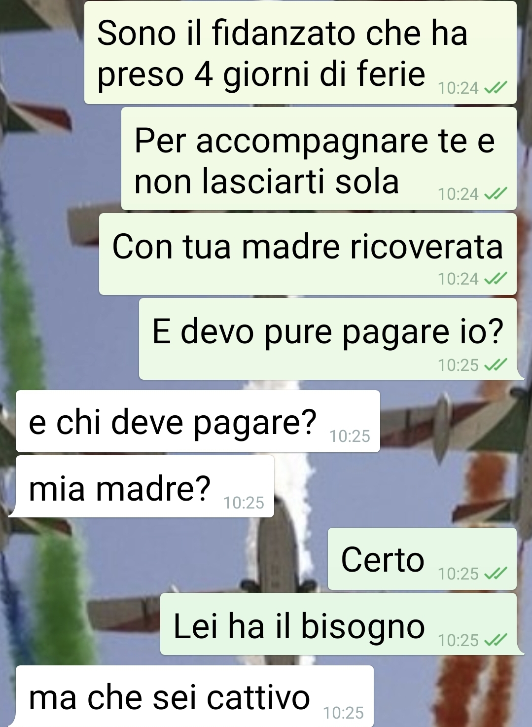
Task: Select the 'Per accompagnare te e' message bubble
Action: coord(319,159)
